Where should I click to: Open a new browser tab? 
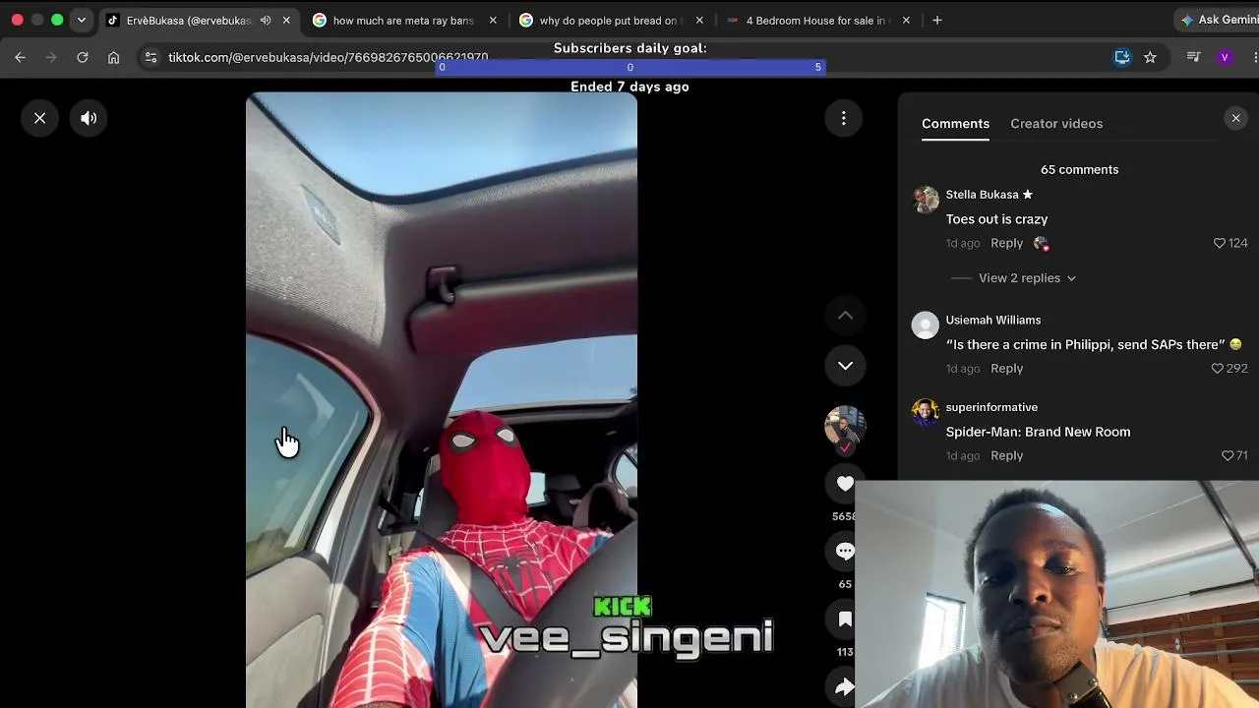(x=937, y=21)
